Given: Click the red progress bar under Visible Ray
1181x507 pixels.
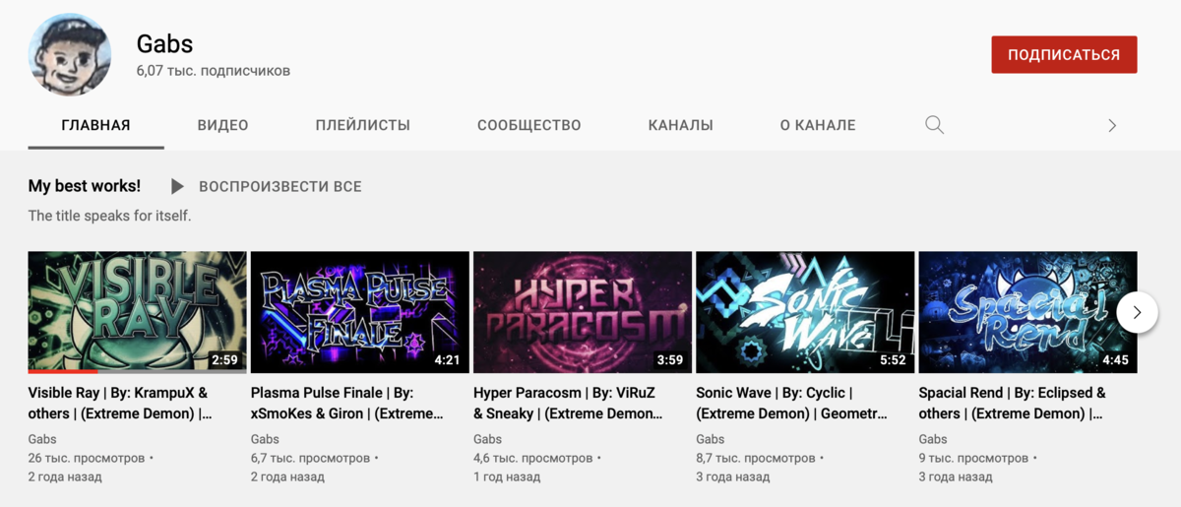Looking at the screenshot, I should (x=63, y=371).
